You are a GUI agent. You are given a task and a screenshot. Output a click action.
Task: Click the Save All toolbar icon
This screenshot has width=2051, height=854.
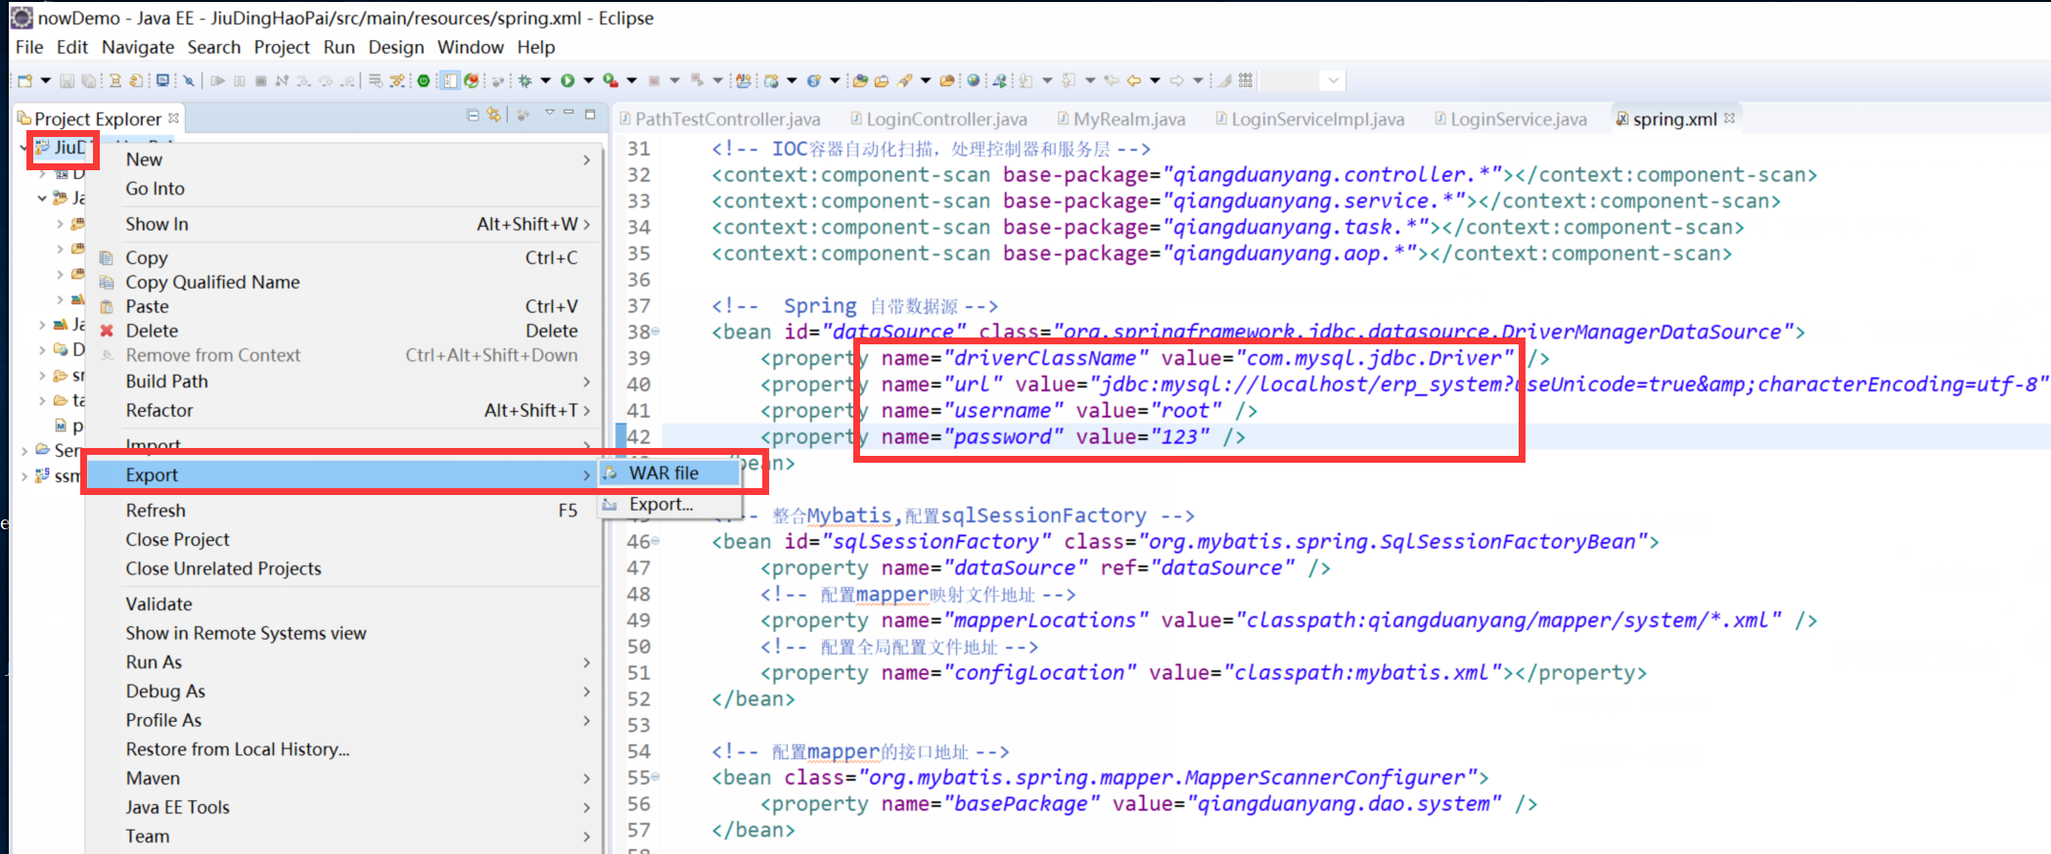(x=88, y=80)
